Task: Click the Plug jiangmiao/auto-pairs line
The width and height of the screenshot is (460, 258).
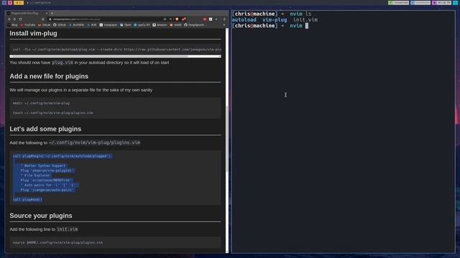Action: click(47, 190)
